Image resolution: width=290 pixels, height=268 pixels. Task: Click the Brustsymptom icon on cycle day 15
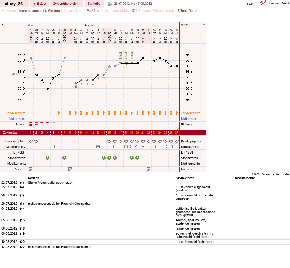tap(109, 141)
